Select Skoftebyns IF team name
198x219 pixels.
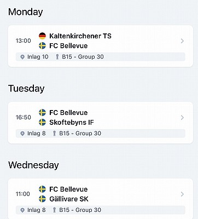[x=72, y=123]
